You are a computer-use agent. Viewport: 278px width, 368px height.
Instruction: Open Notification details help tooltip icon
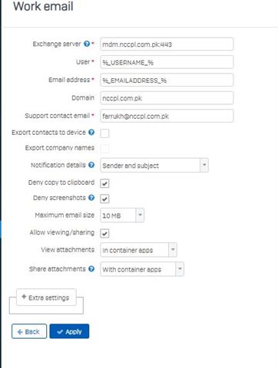click(x=91, y=165)
